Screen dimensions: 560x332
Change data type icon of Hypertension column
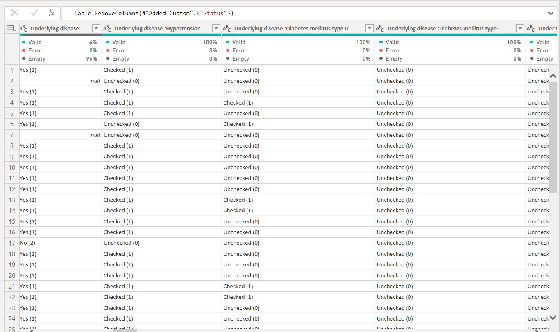[x=107, y=28]
